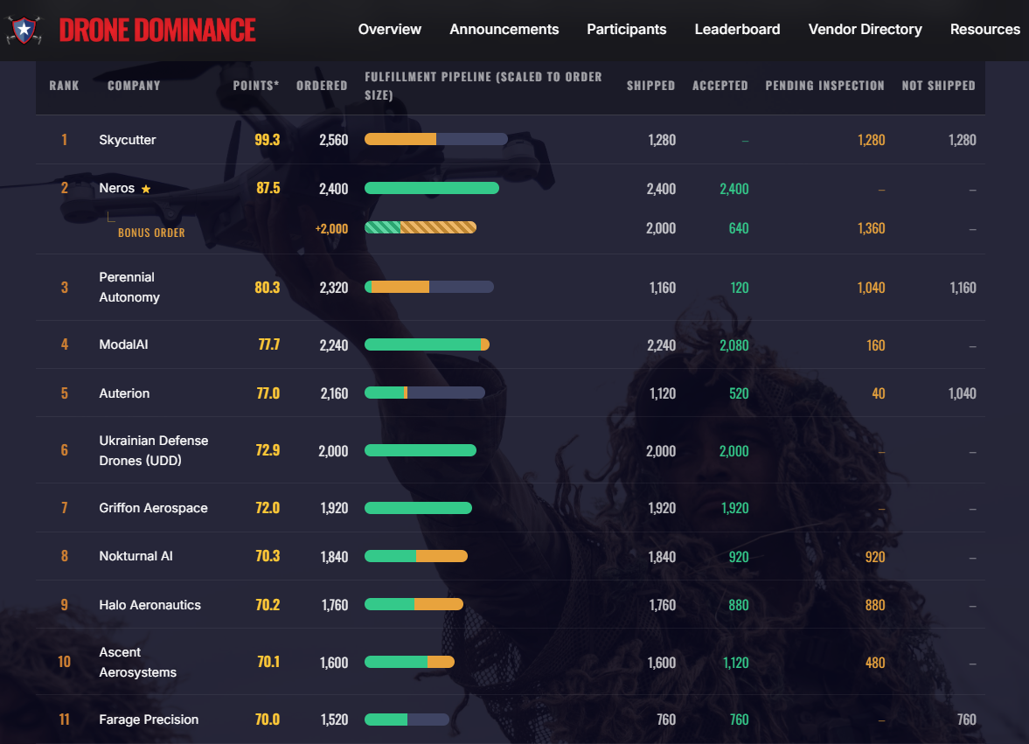Click the NOT SHIPPED column header
1029x744 pixels.
(938, 86)
